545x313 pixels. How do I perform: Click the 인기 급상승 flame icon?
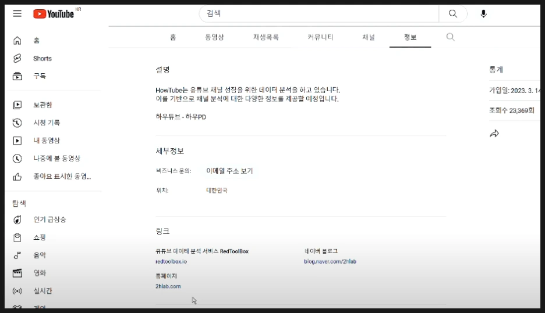click(x=17, y=220)
